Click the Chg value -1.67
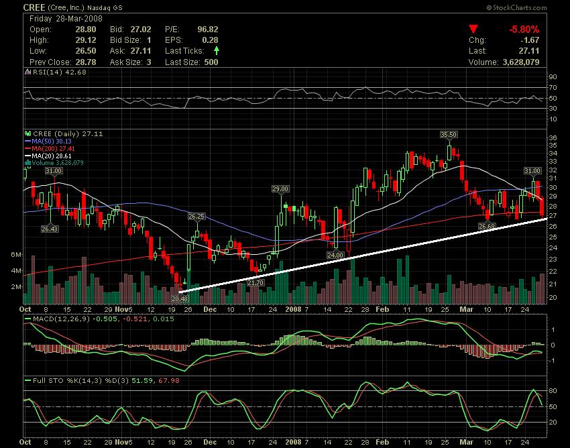 tap(530, 40)
